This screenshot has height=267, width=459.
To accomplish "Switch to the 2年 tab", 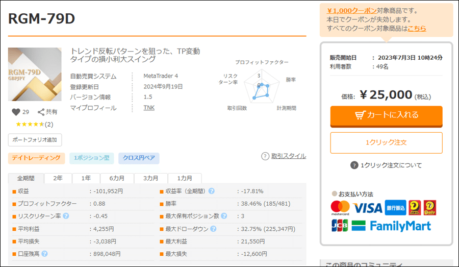I will pos(58,178).
